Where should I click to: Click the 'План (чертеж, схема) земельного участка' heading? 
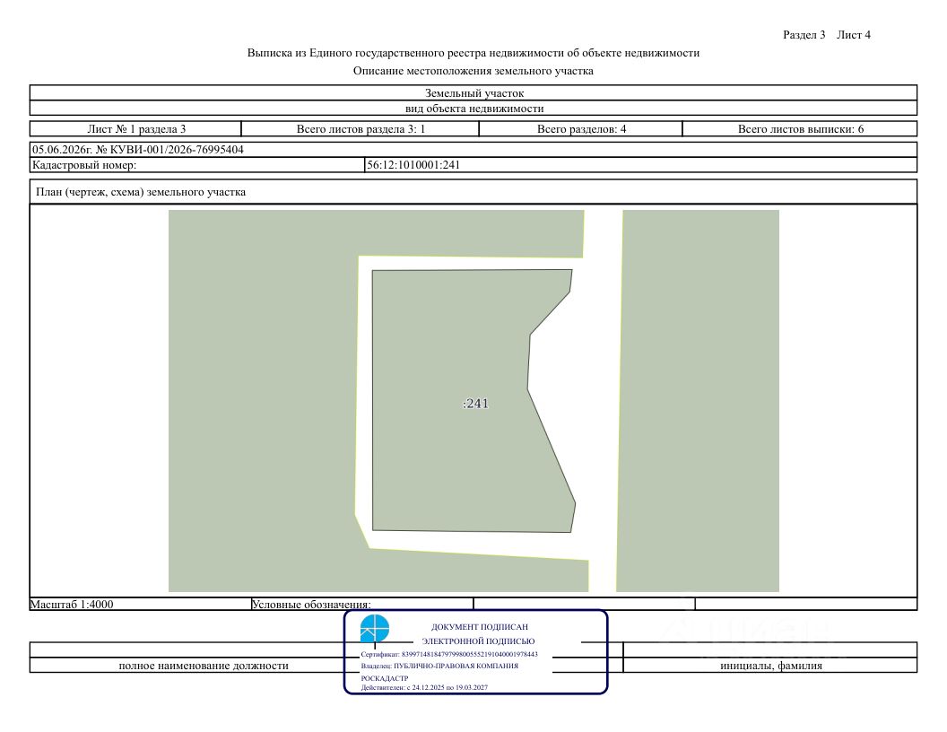point(141,192)
